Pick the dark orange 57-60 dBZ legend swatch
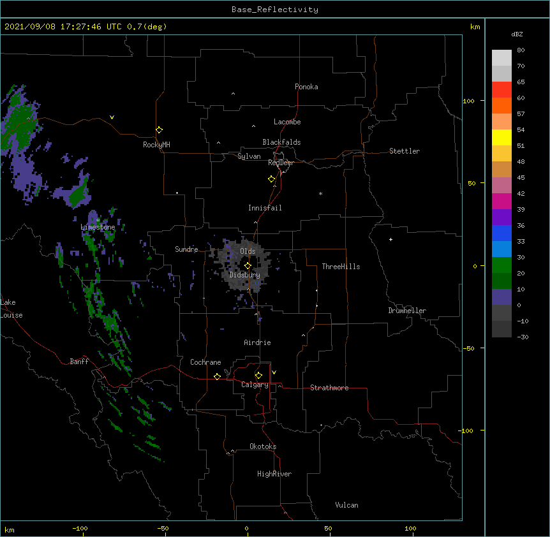Screen dimensions: 550x537 (502, 105)
